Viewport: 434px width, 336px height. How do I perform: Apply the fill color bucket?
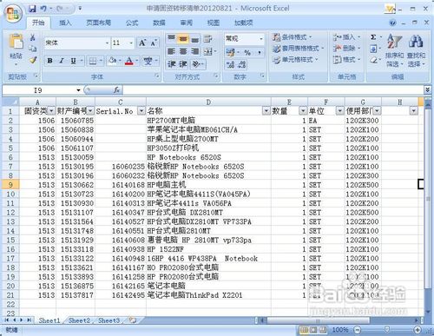pos(112,61)
